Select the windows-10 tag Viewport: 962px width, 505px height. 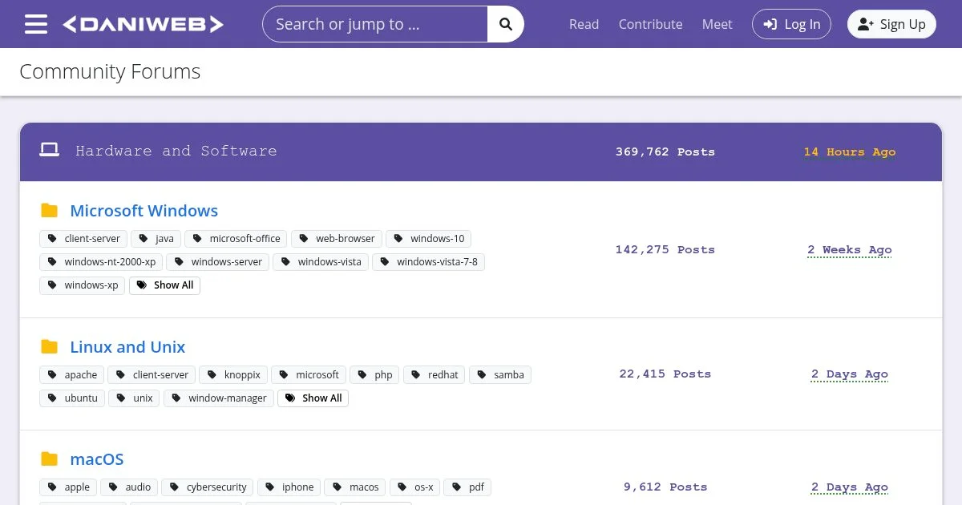click(x=428, y=239)
